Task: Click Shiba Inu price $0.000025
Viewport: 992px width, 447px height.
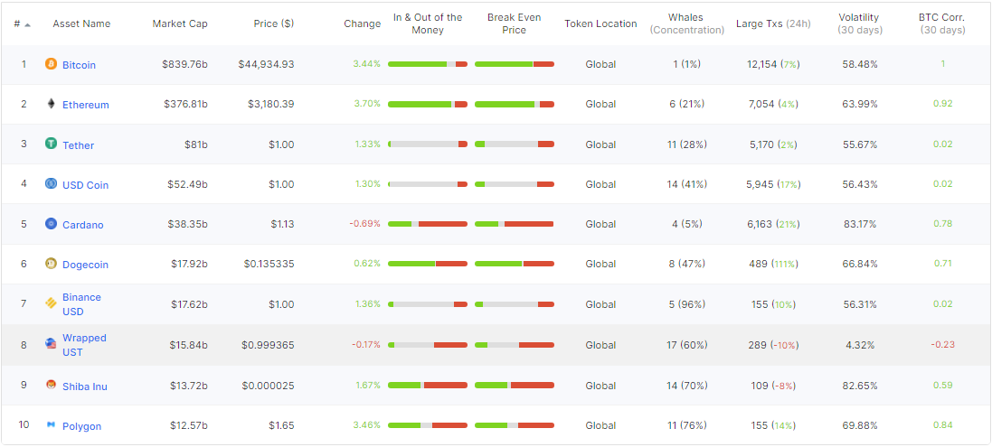Action: (x=268, y=385)
